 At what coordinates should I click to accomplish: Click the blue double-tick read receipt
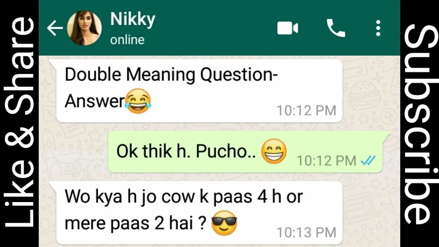click(x=368, y=160)
